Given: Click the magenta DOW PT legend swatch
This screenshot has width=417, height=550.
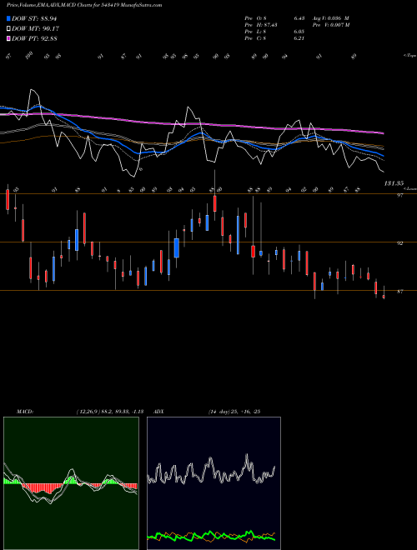Looking at the screenshot, I should click(x=9, y=38).
